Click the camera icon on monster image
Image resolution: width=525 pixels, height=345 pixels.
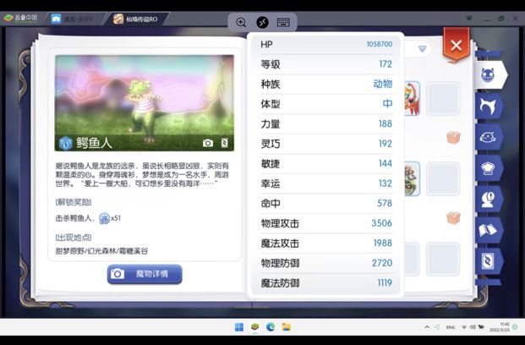point(208,143)
